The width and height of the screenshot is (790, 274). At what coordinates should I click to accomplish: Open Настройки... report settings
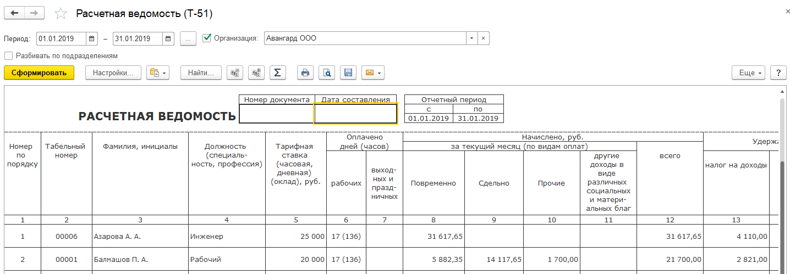click(x=113, y=72)
